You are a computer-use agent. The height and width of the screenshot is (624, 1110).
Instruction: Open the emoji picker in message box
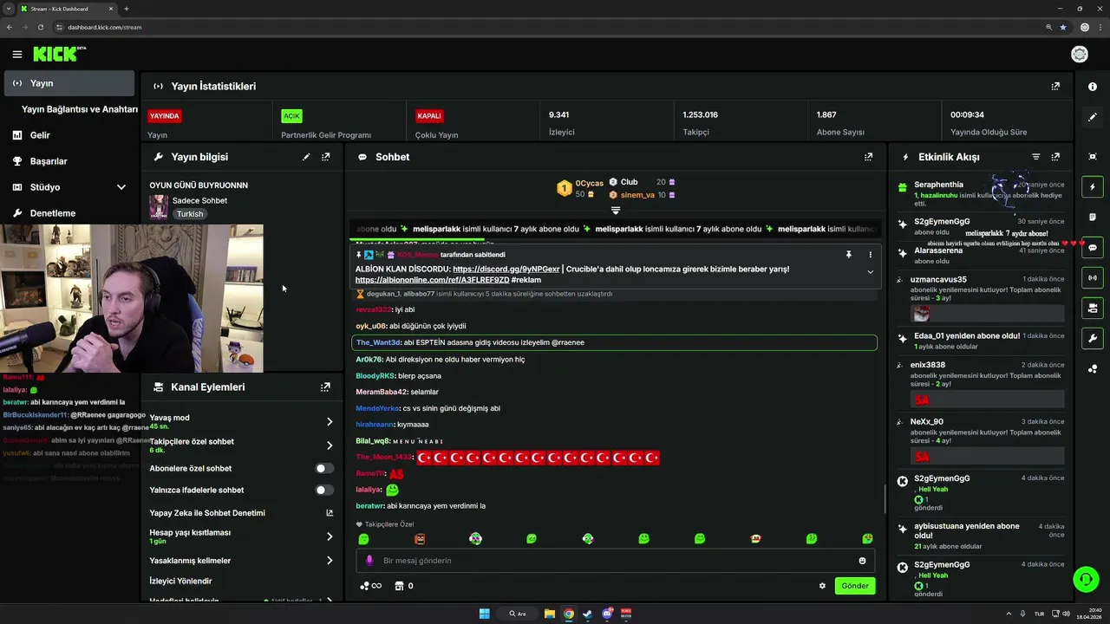tap(862, 561)
